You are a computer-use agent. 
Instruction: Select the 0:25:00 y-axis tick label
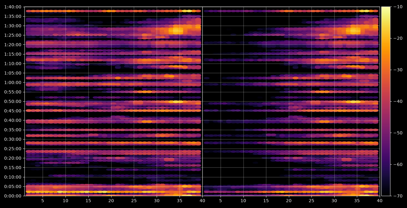(x=13, y=149)
